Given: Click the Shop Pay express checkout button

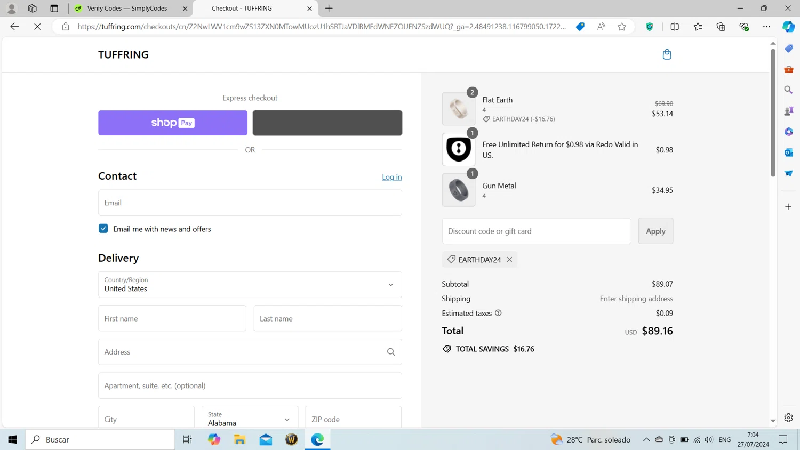Looking at the screenshot, I should (x=173, y=123).
